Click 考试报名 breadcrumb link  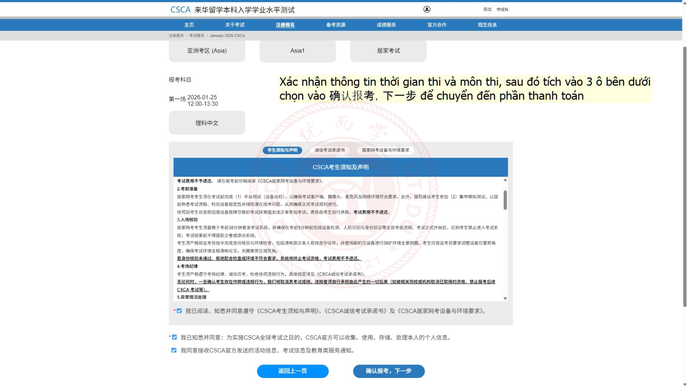pos(196,36)
